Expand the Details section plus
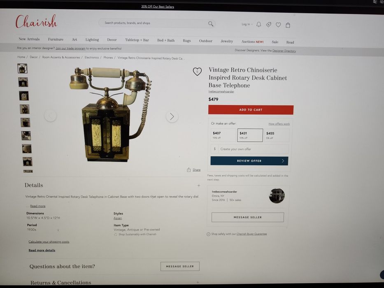 [199, 186]
